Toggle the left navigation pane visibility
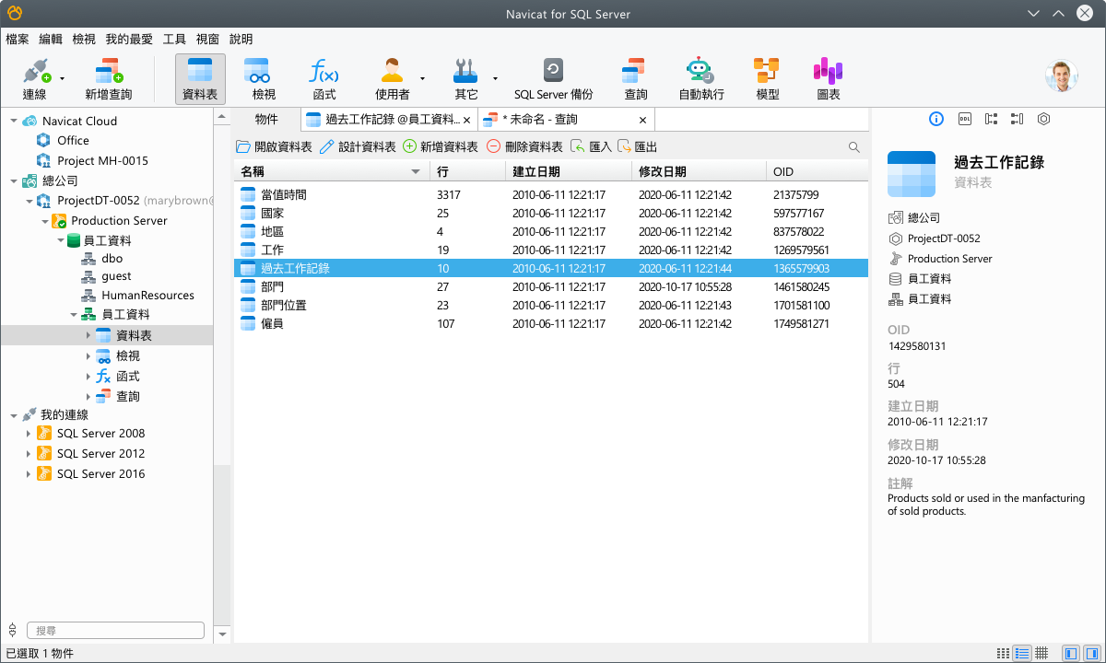This screenshot has width=1106, height=663. point(1070,653)
